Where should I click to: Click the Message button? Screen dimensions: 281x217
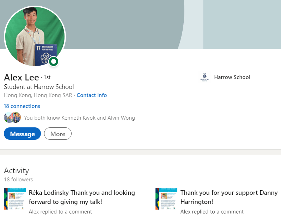22,134
